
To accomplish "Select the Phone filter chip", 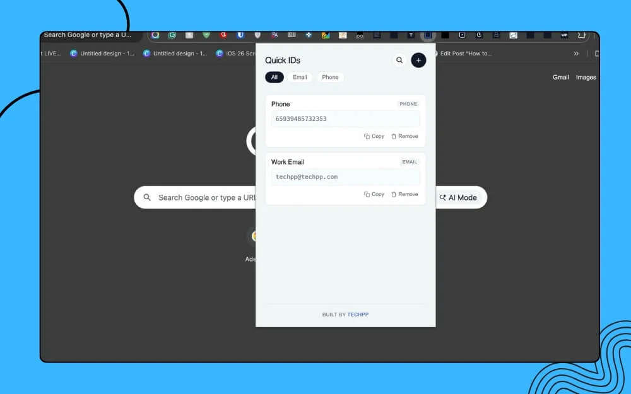I will [x=330, y=77].
